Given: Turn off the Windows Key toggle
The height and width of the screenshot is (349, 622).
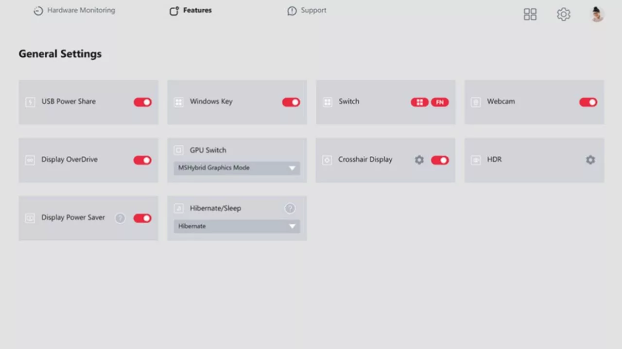Looking at the screenshot, I should (291, 102).
